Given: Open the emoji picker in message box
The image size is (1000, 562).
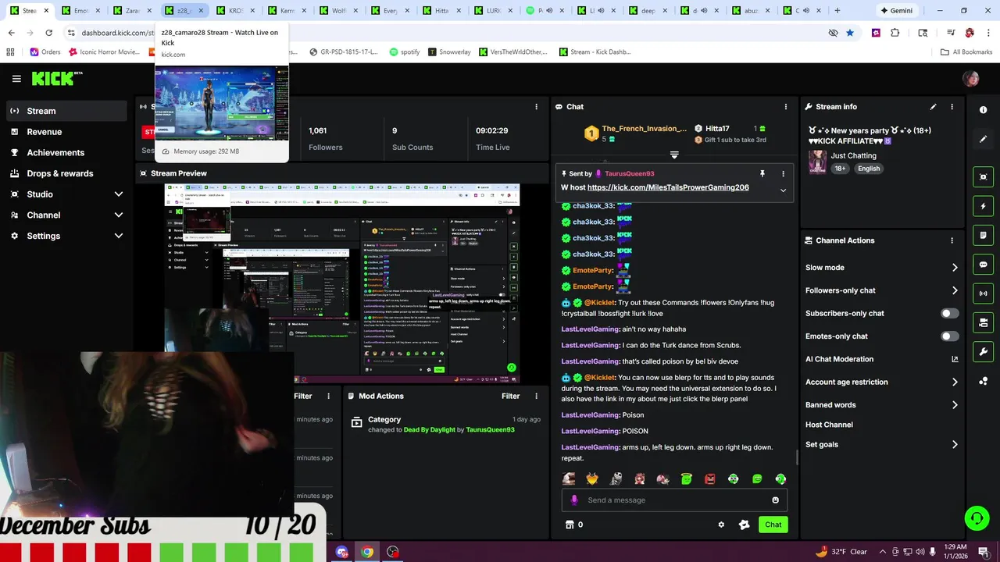Looking at the screenshot, I should pos(775,500).
